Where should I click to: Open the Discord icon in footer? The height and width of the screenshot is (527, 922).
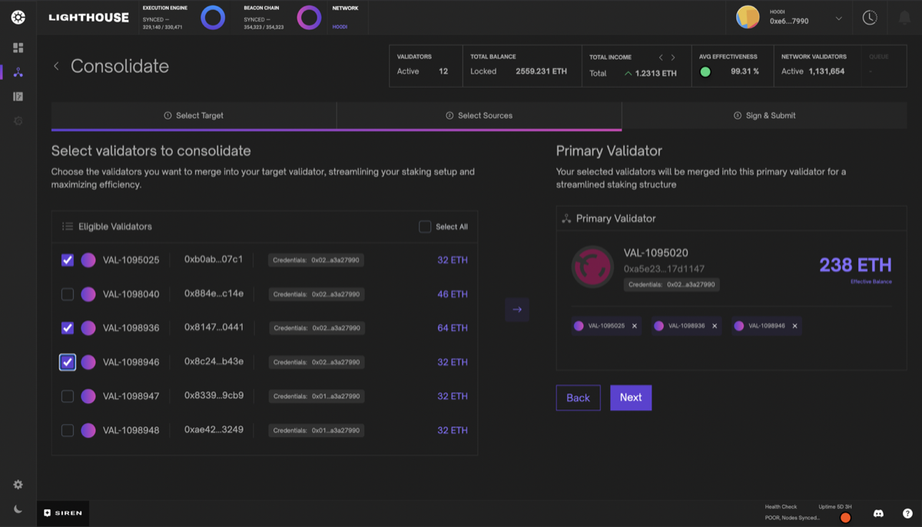pyautogui.click(x=878, y=513)
